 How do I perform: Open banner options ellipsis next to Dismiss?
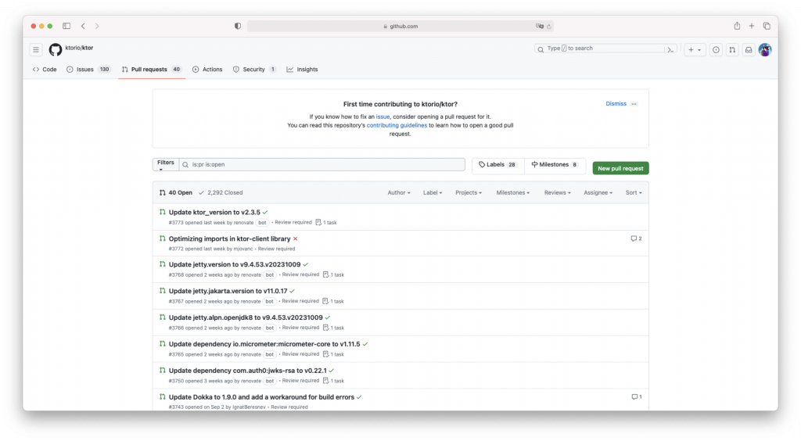[634, 104]
